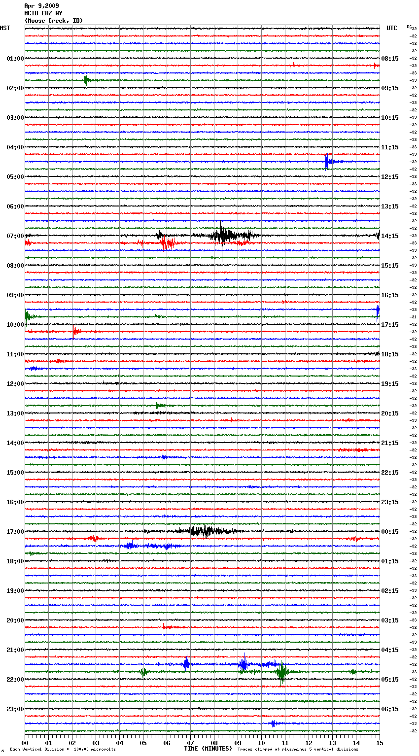Select the 02:00 MST time label
Image resolution: width=419 pixels, height=756 pixels.
coord(15,88)
